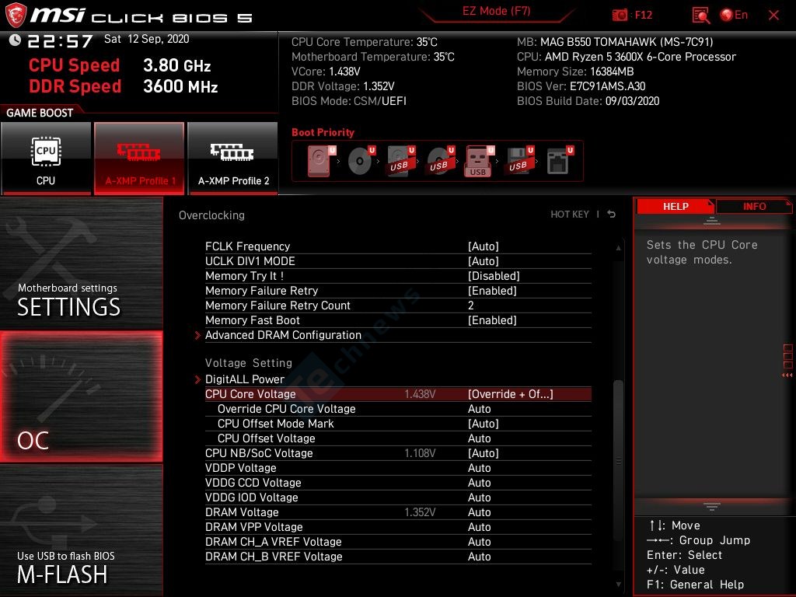Click the Overclocking page title

pos(211,215)
